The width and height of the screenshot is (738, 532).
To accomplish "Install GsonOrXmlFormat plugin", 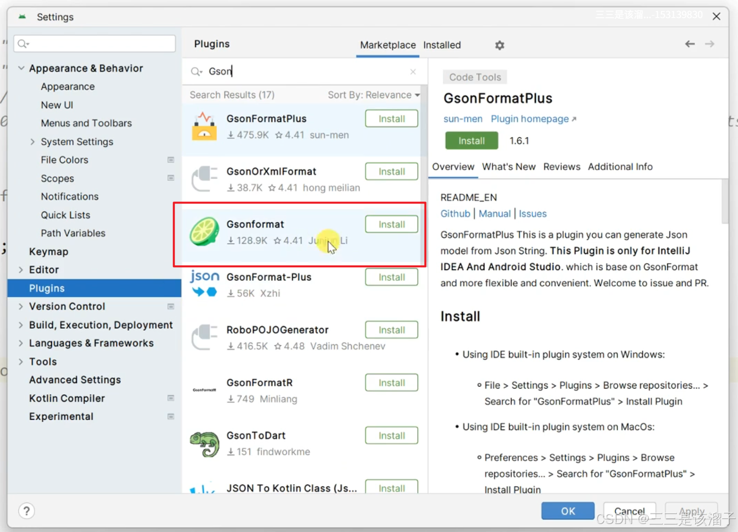I will (x=392, y=171).
